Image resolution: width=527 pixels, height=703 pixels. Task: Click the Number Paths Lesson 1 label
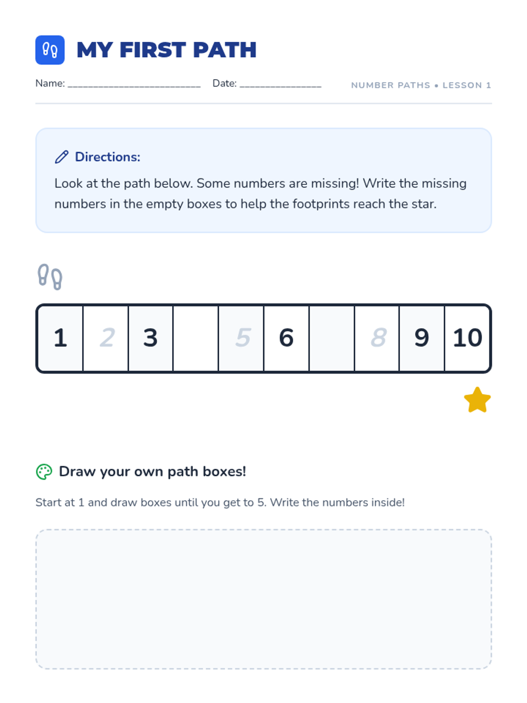(x=421, y=85)
